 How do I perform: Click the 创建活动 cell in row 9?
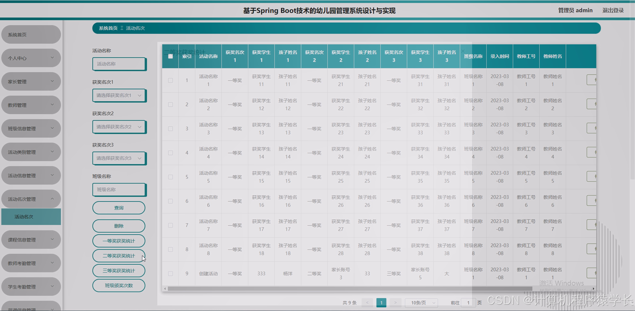pyautogui.click(x=208, y=274)
